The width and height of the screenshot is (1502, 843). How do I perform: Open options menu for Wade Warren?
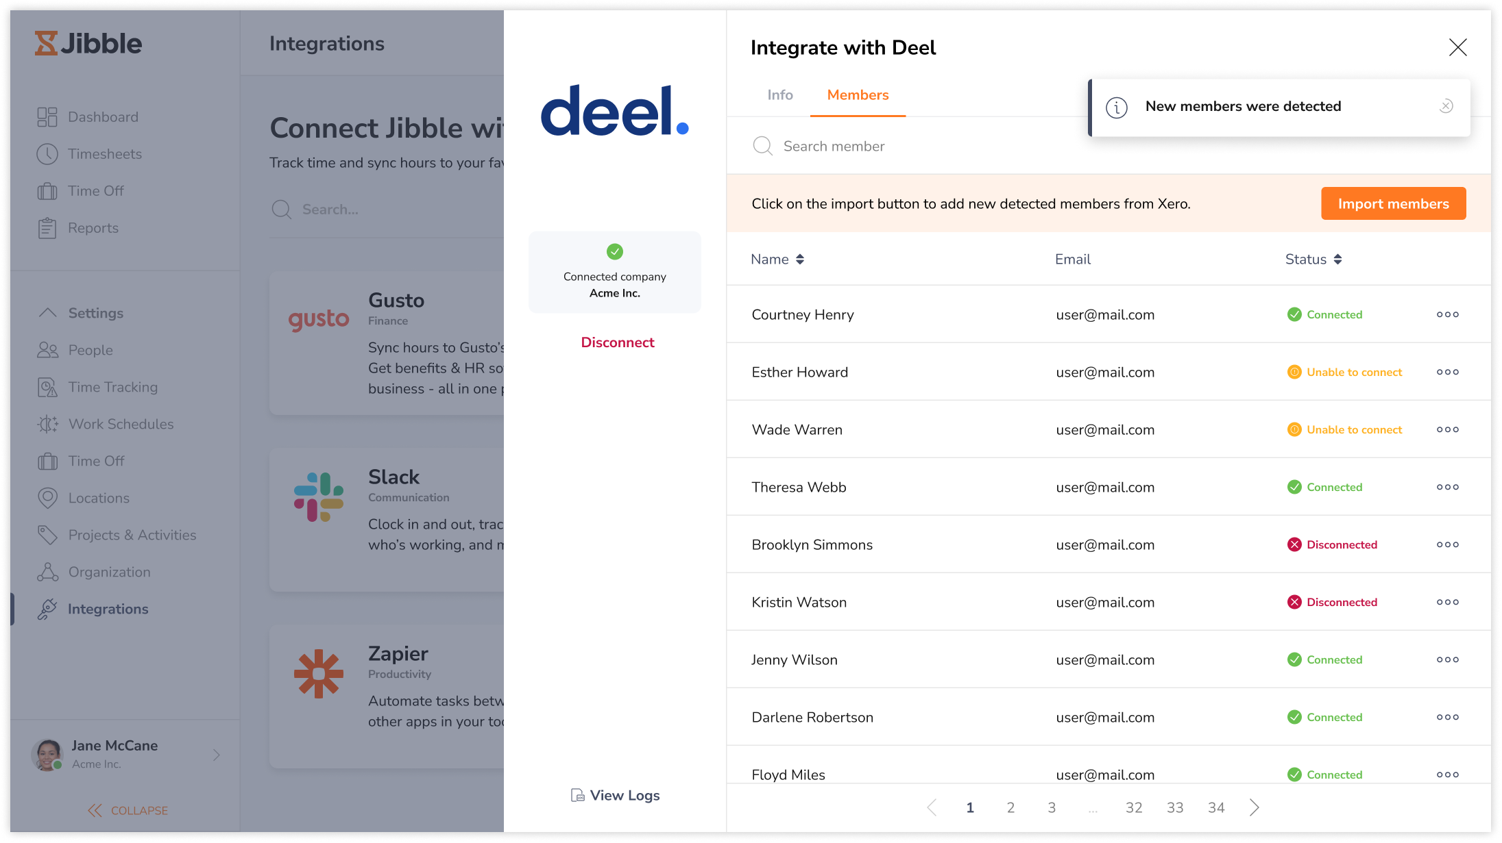coord(1447,429)
